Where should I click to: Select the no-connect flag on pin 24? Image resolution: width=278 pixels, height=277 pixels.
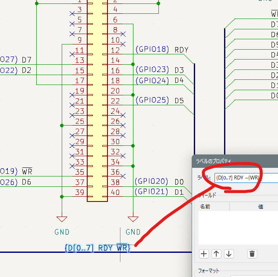click(x=123, y=115)
